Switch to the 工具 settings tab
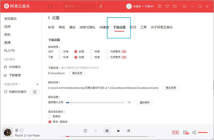 143,27
